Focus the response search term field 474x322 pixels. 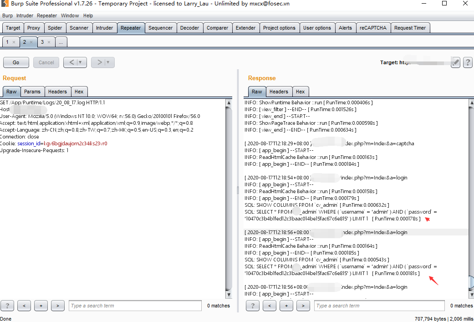click(x=379, y=306)
